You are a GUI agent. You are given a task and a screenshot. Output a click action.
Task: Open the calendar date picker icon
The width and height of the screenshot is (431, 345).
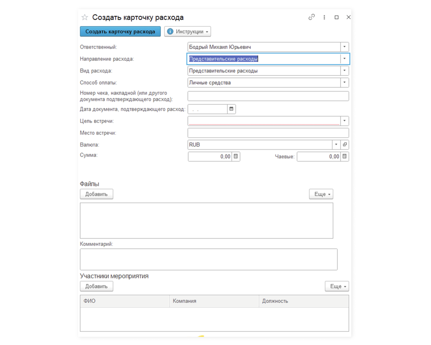[231, 109]
